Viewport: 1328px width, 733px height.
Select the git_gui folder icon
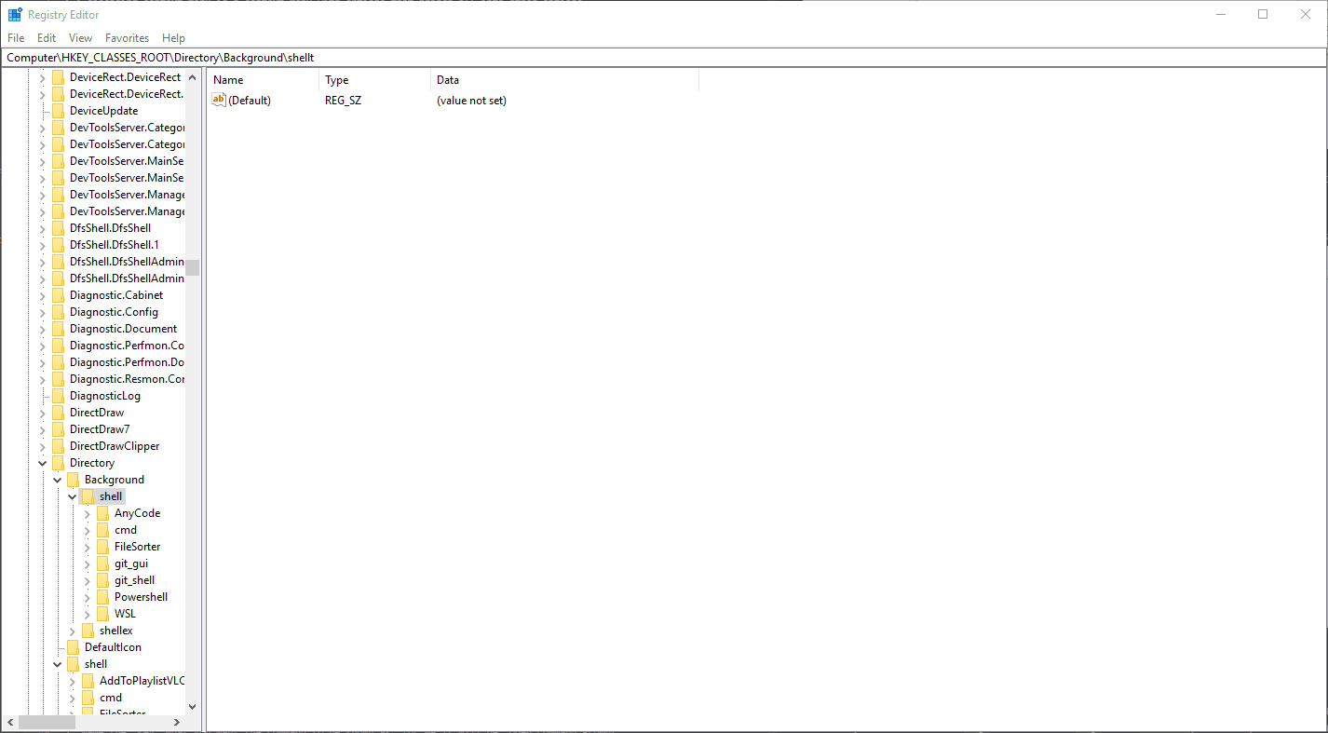[102, 563]
